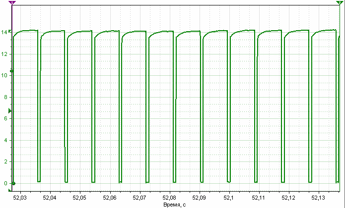The height and width of the screenshot is (208, 345).
Task: Click the time label 52,07
Action: [139, 198]
